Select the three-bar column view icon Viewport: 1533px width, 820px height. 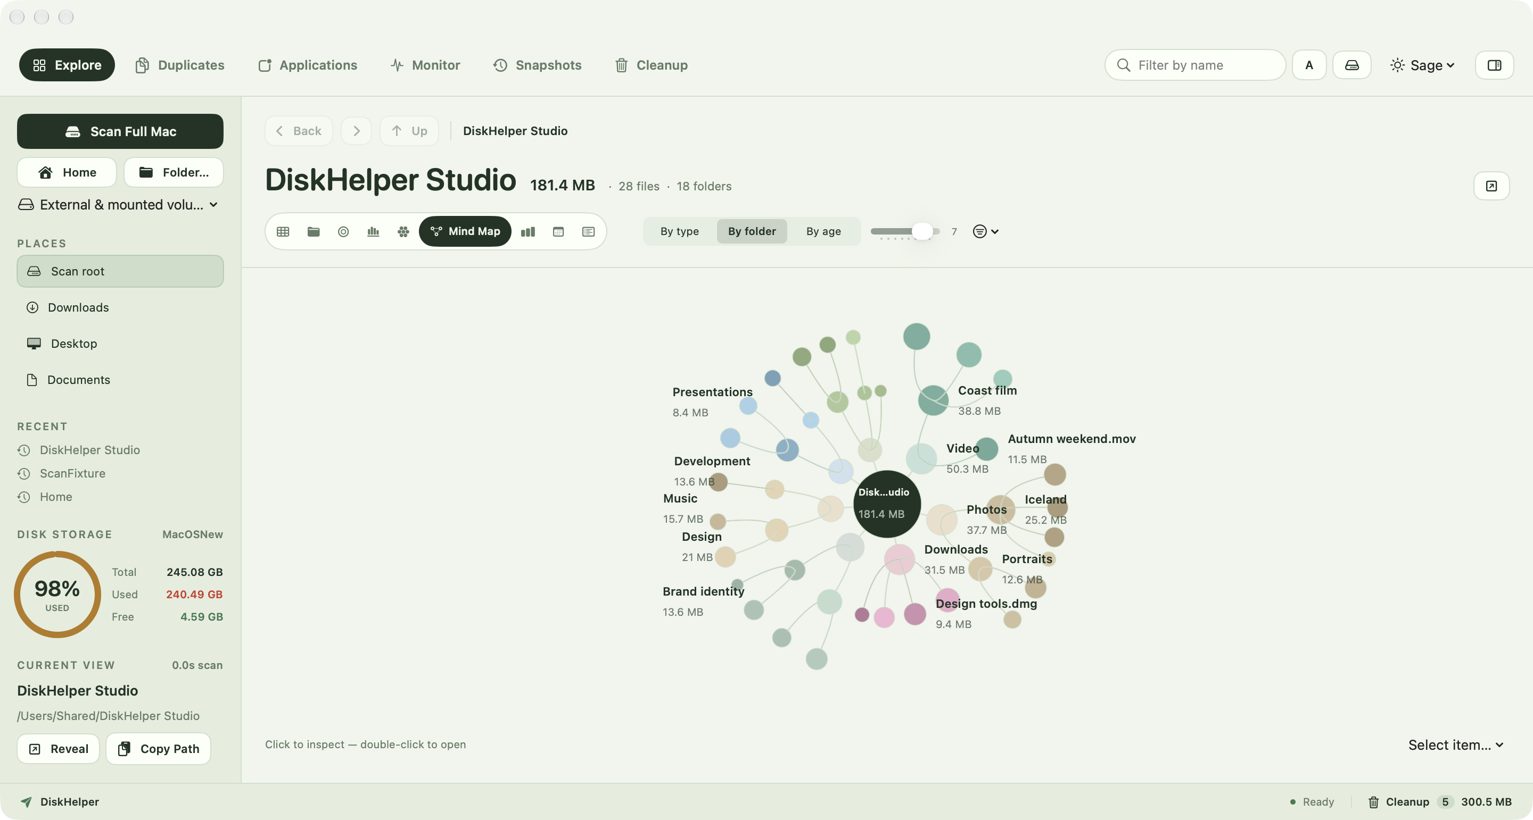pos(528,231)
